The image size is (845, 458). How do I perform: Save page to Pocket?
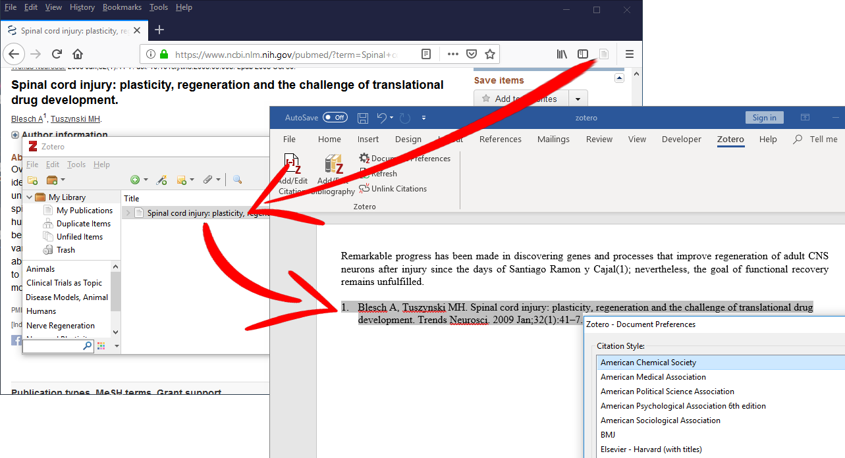pyautogui.click(x=472, y=54)
